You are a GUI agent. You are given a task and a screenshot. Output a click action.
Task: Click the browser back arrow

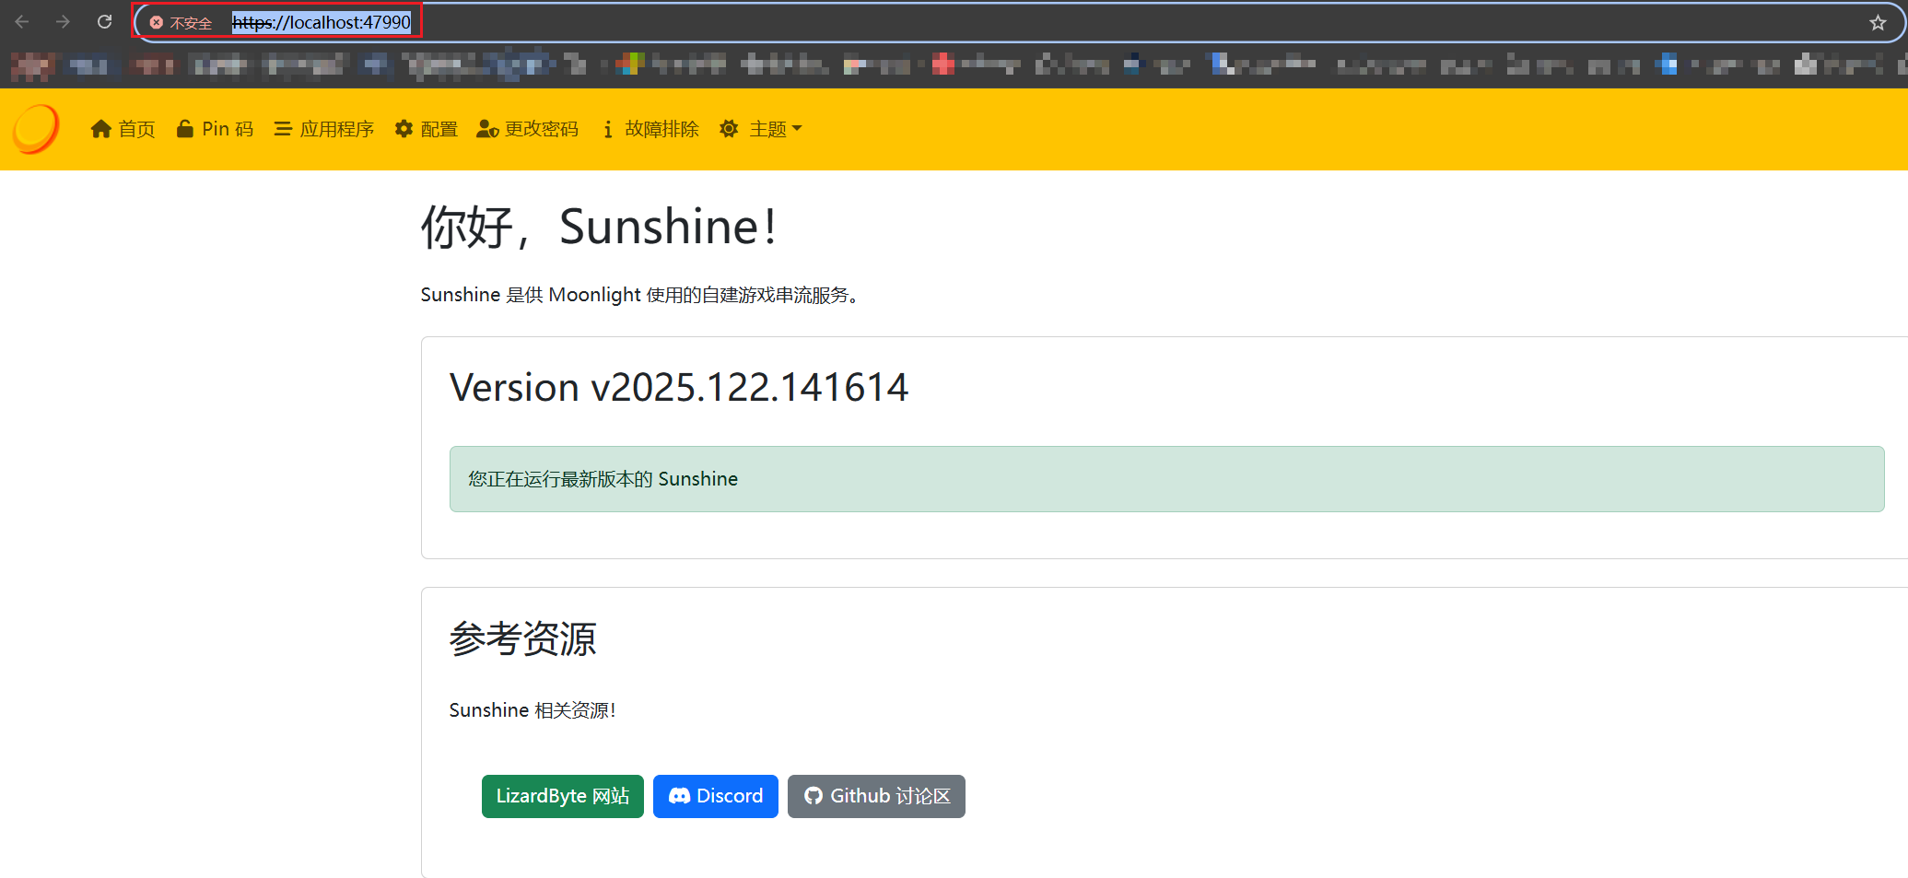22,22
